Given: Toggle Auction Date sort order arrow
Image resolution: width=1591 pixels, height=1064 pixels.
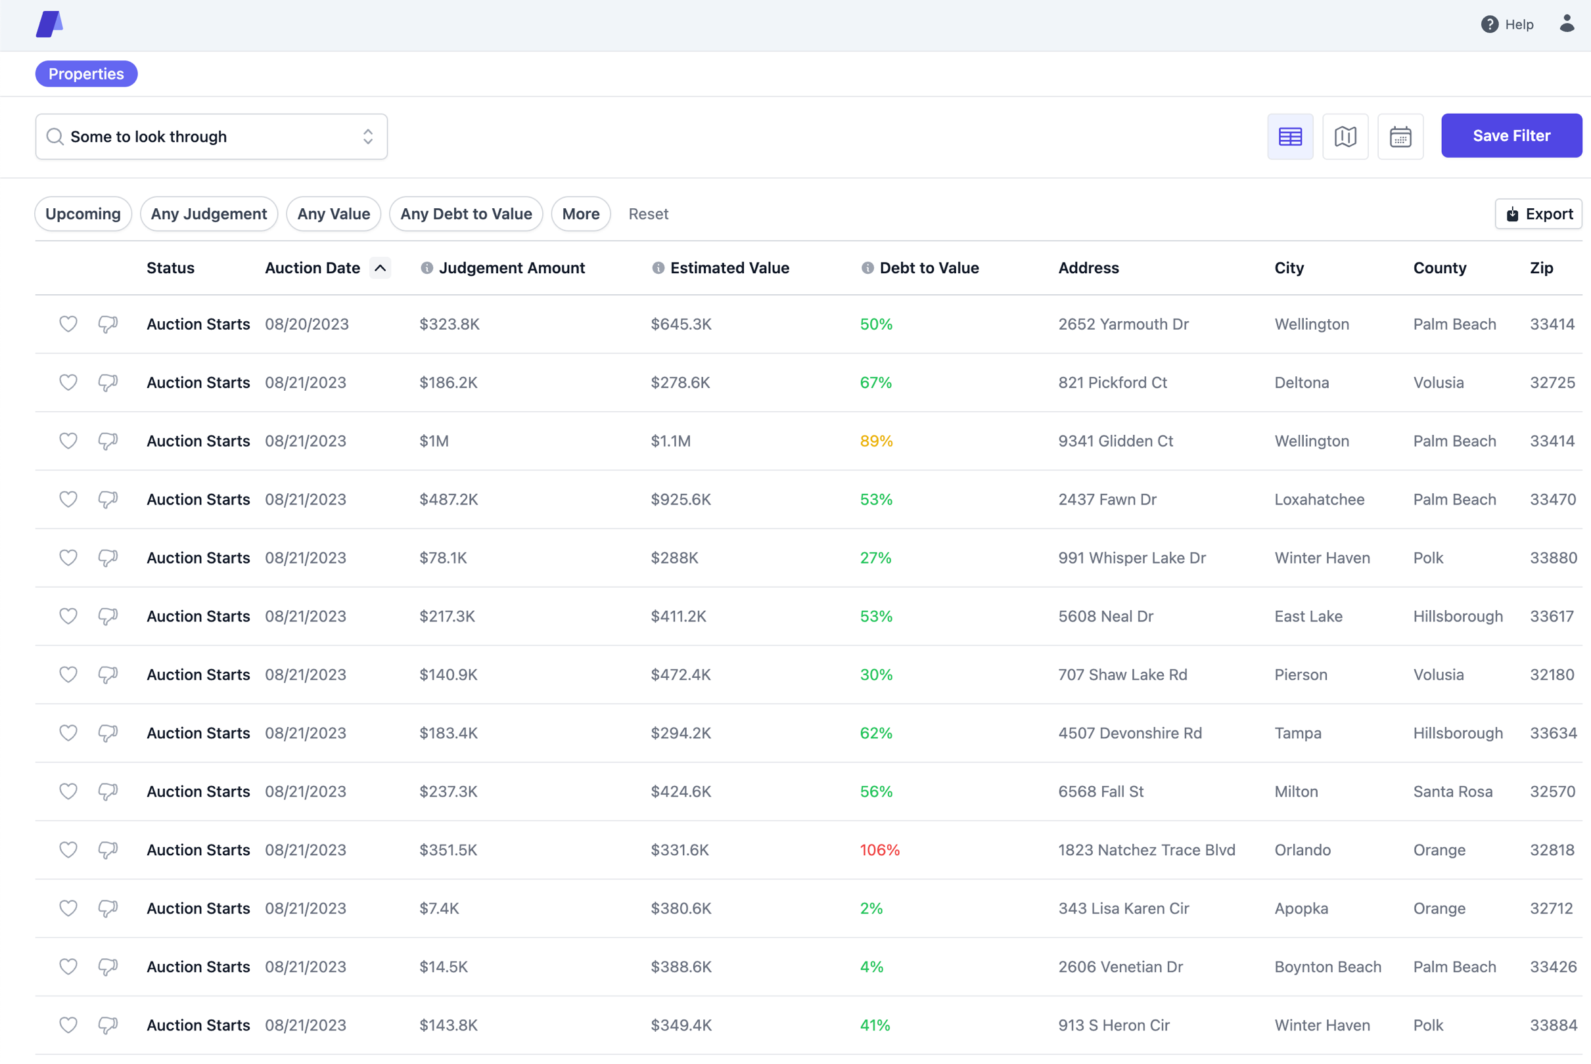Looking at the screenshot, I should (x=380, y=268).
